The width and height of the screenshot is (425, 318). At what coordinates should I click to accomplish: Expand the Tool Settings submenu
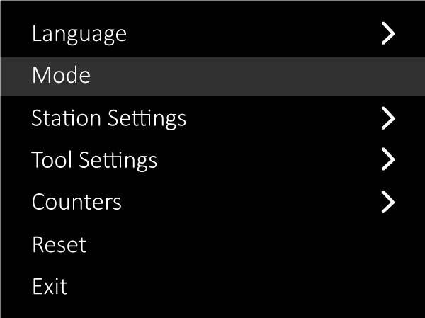(x=387, y=160)
